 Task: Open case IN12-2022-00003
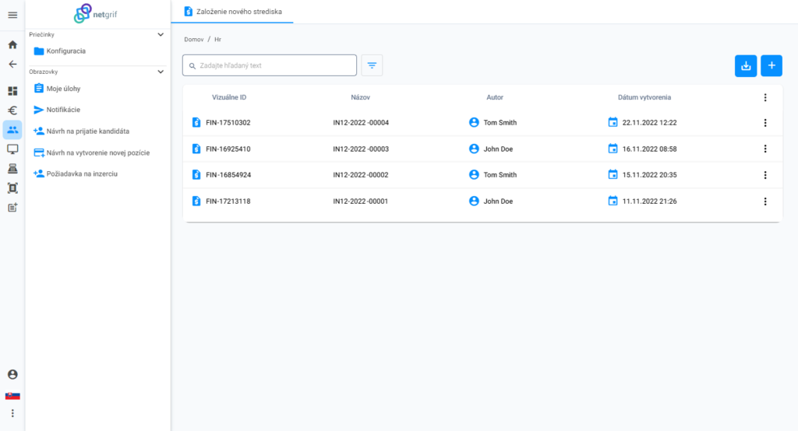coord(361,149)
